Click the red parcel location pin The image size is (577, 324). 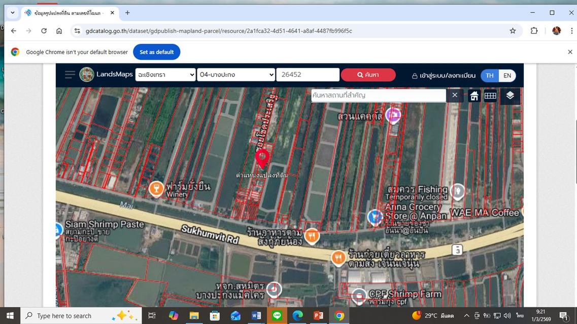point(262,157)
